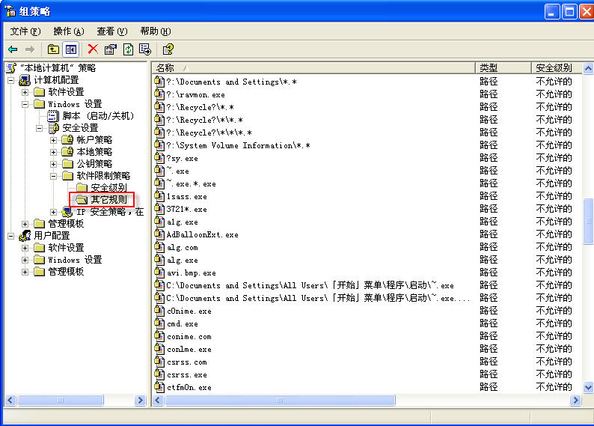Click the red Delete X icon
This screenshot has height=426, width=594.
(x=93, y=49)
